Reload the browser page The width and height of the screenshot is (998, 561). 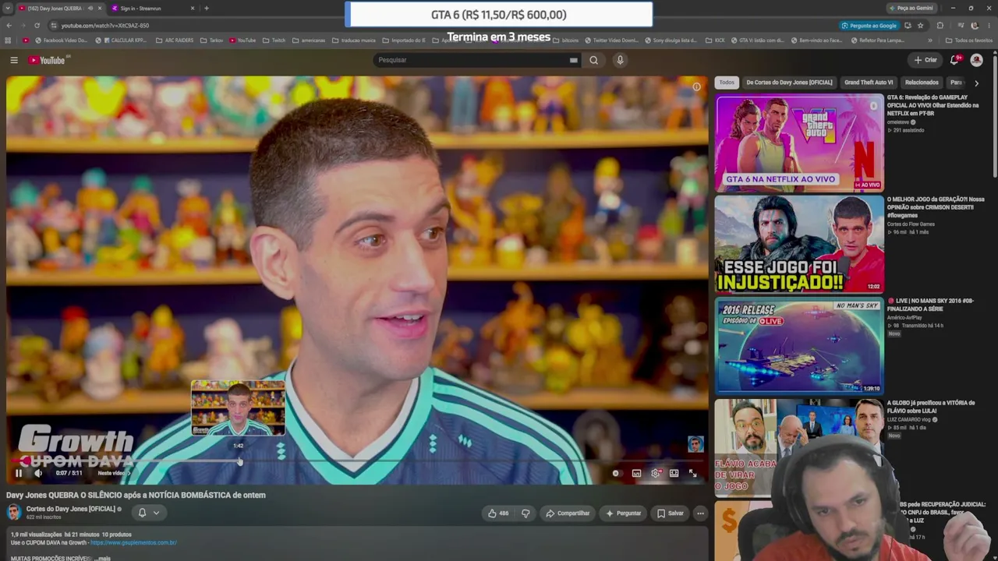tap(37, 26)
